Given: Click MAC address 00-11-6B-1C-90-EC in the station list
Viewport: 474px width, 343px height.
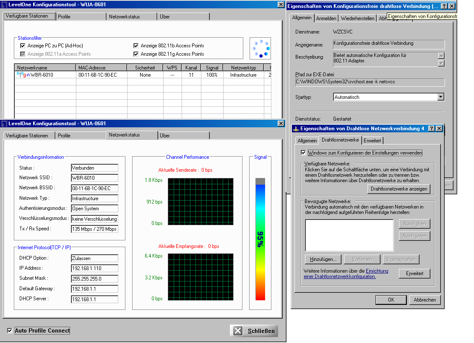Looking at the screenshot, I should point(98,75).
